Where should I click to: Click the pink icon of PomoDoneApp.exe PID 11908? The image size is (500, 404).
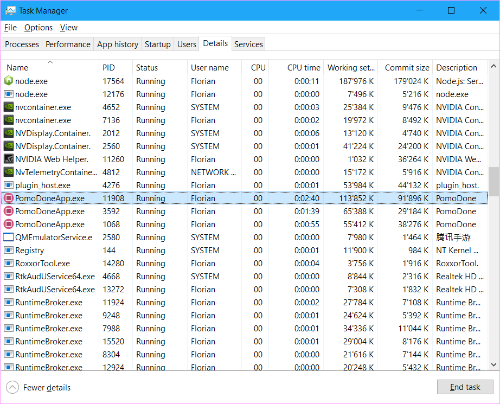9,198
